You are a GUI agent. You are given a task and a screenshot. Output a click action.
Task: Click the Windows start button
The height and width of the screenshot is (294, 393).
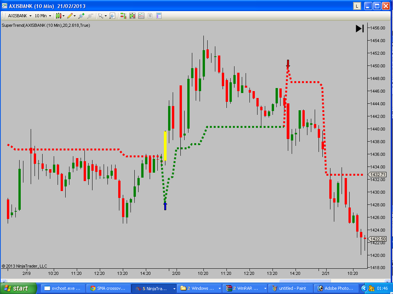point(18,288)
